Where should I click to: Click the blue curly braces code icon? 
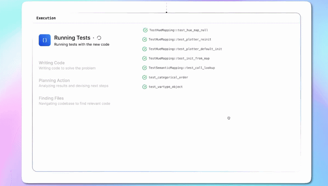(45, 40)
